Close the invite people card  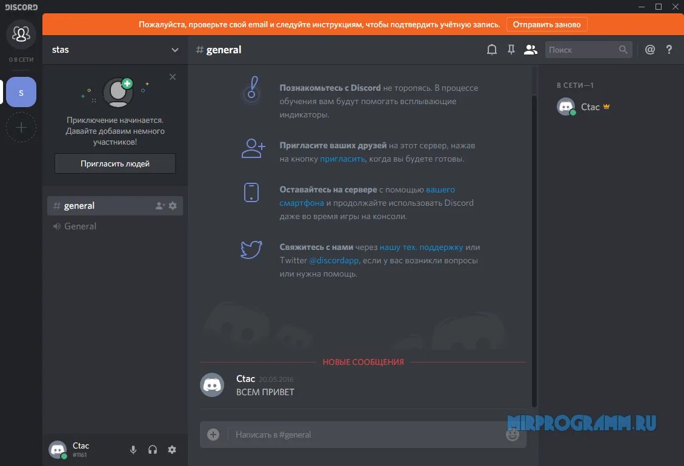click(173, 77)
